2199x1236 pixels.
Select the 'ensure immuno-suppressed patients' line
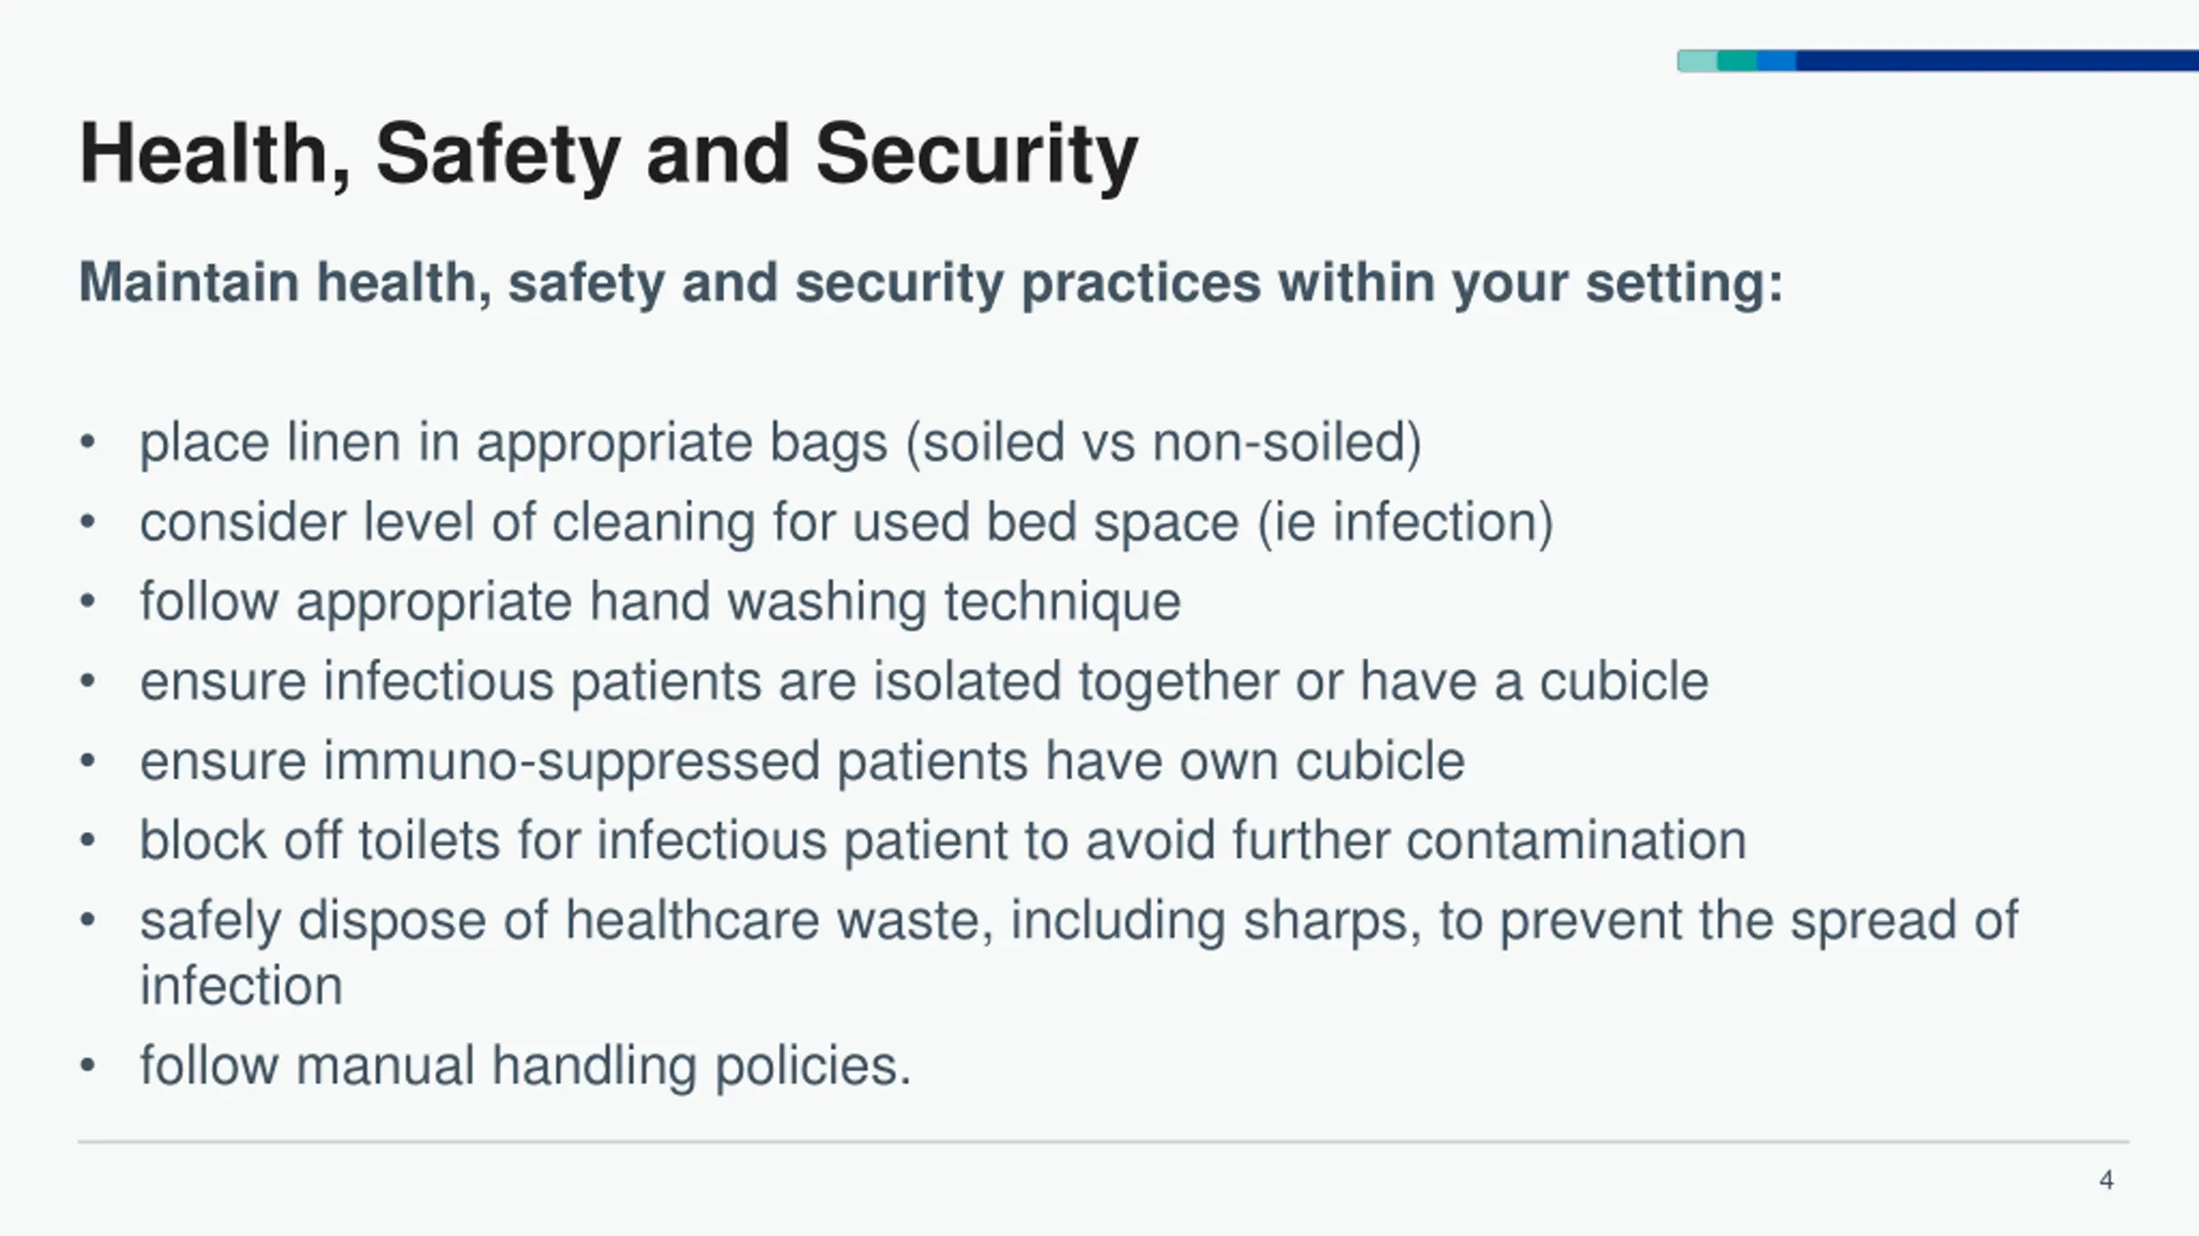pyautogui.click(x=801, y=761)
